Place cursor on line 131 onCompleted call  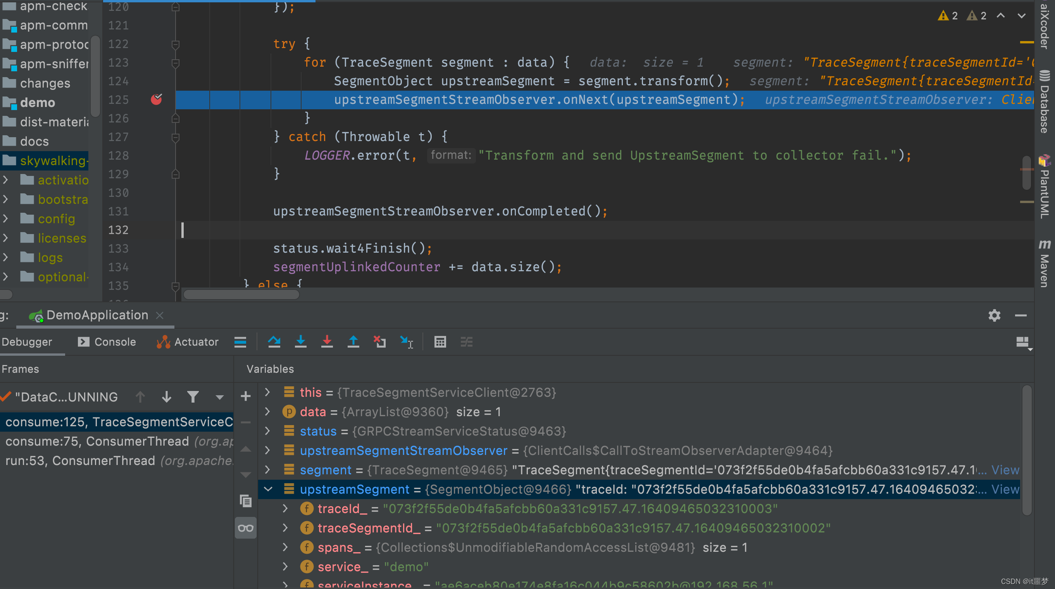coord(440,211)
